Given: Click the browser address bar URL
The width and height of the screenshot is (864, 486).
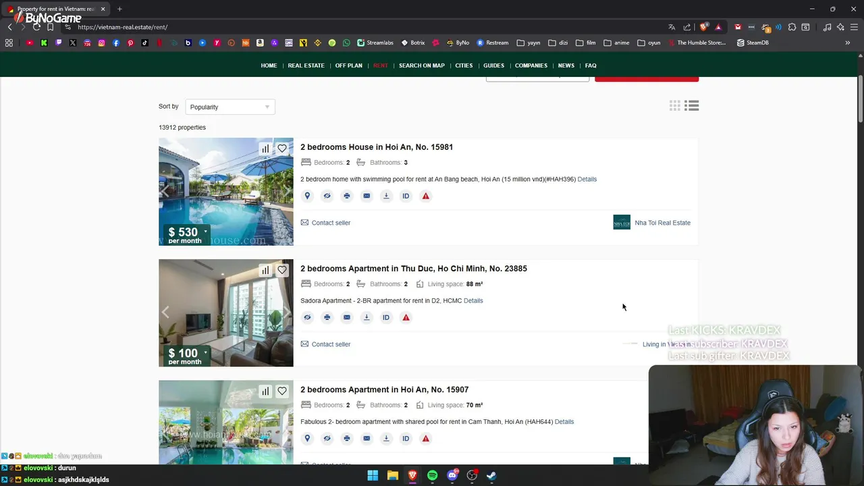Looking at the screenshot, I should point(123,27).
